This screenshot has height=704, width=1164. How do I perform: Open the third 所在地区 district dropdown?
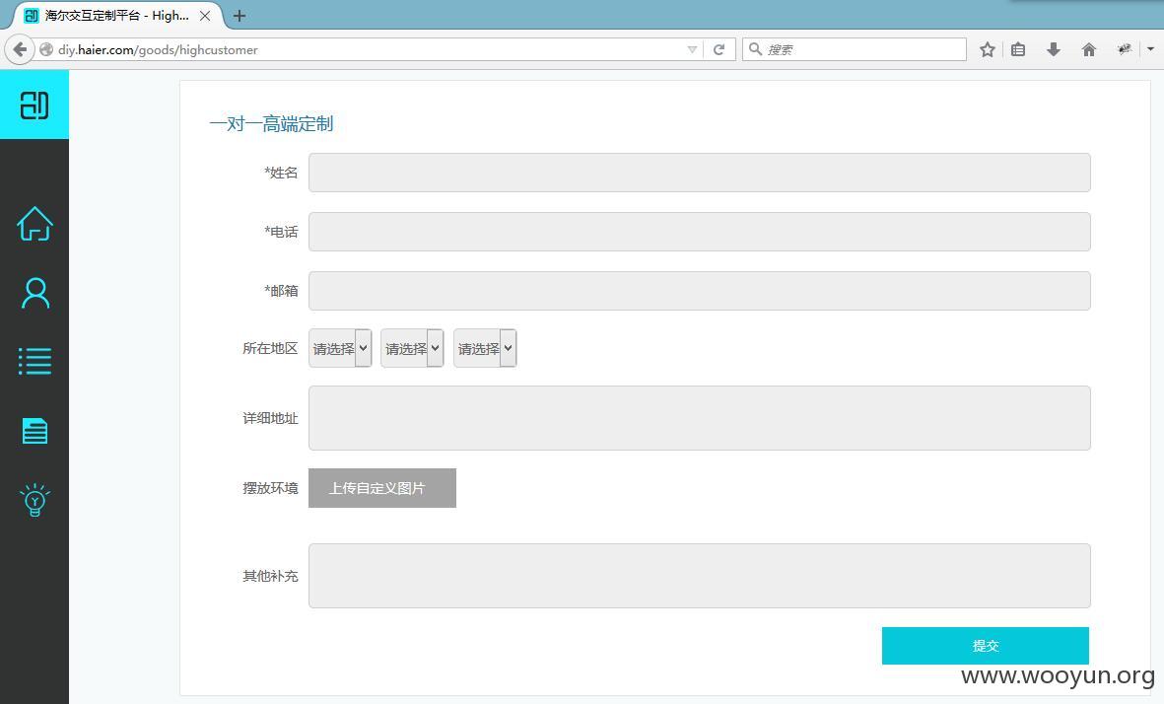[485, 348]
